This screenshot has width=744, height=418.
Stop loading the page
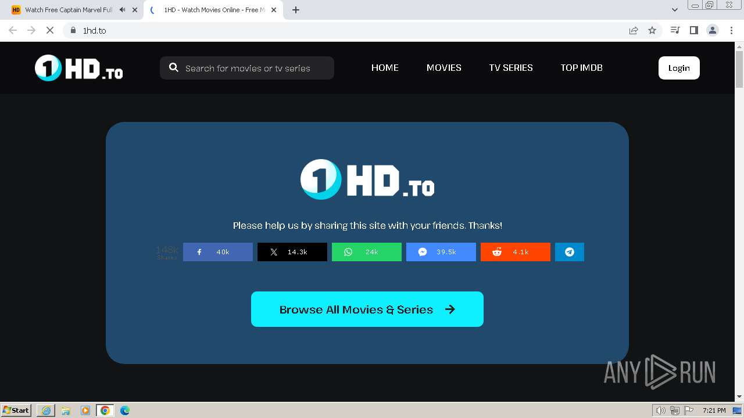50,30
